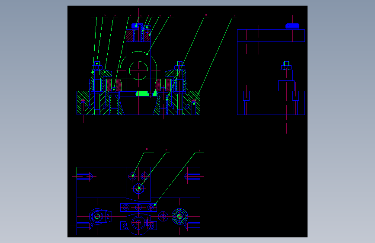Click the three-hole rectangular plate in top view
375x243 pixels.
coord(138,207)
